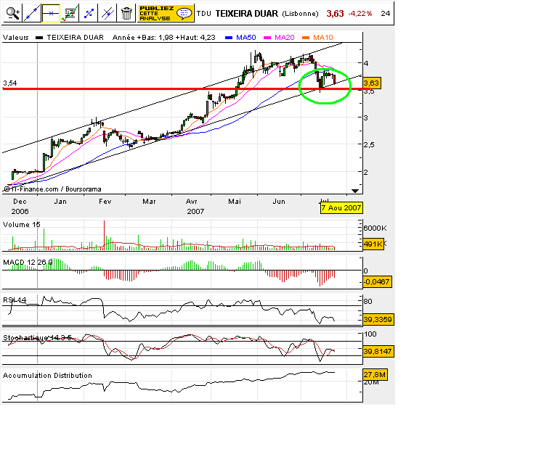
Task: Select the horizontal line tool
Action: tap(51, 13)
